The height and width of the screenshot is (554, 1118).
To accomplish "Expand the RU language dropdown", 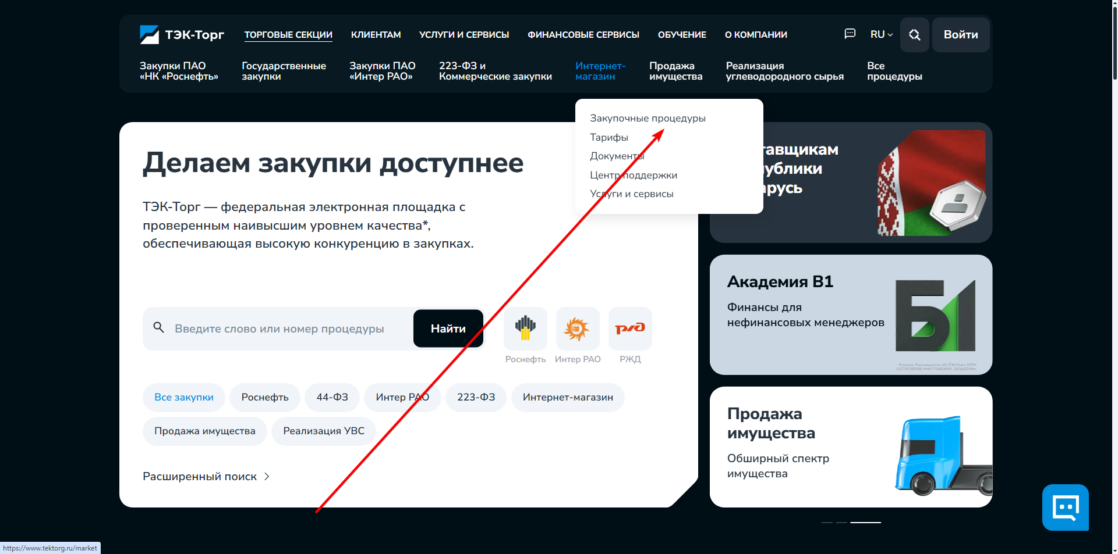I will (882, 34).
